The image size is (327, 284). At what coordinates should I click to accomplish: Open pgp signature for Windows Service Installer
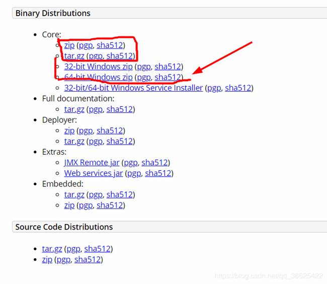coord(214,88)
